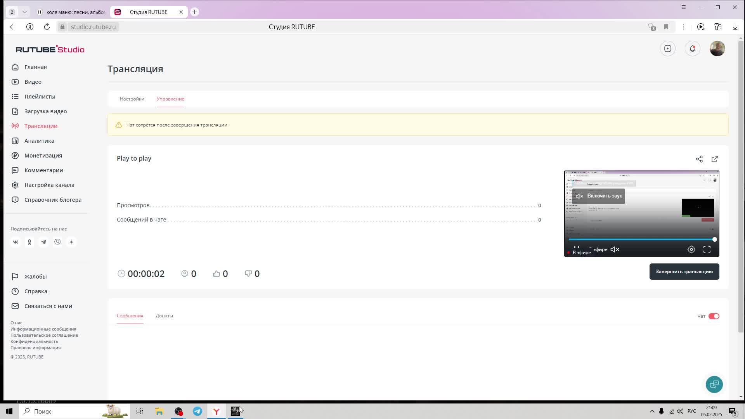Open player settings gear icon
This screenshot has height=419, width=745.
(x=691, y=250)
